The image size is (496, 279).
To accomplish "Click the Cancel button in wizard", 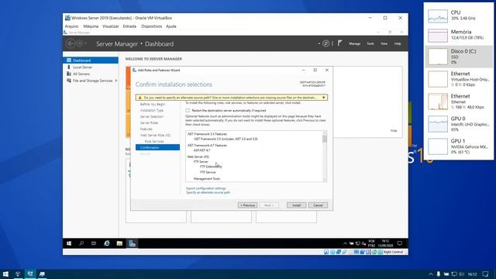I will pyautogui.click(x=318, y=205).
